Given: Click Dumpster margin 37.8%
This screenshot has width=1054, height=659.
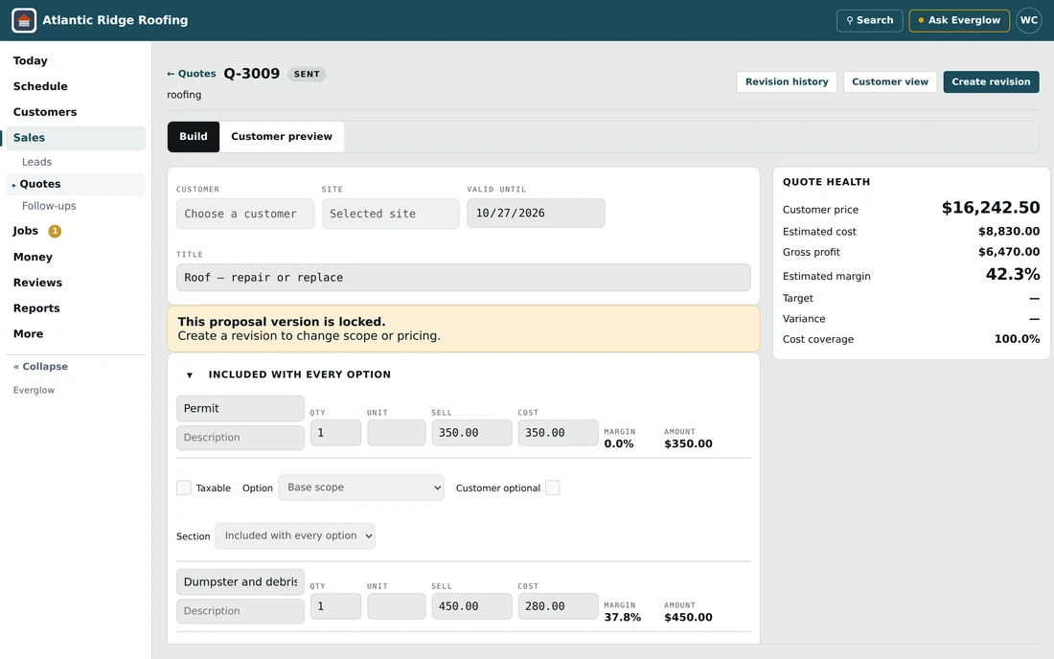Looking at the screenshot, I should (622, 618).
